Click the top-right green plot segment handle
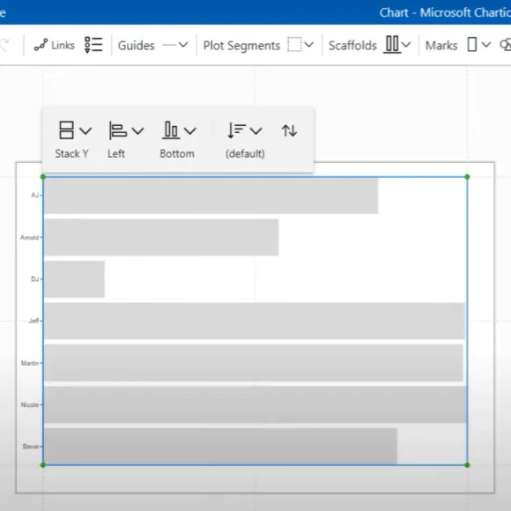511x511 pixels. [x=467, y=177]
